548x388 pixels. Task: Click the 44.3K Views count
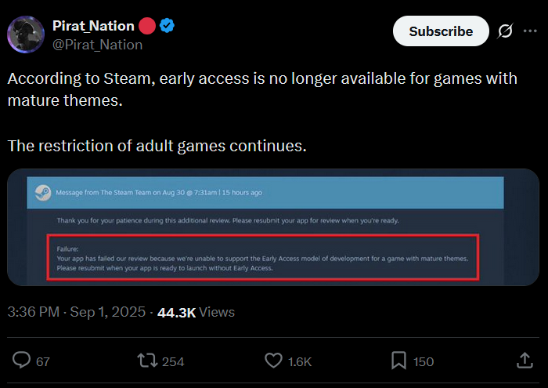[196, 312]
